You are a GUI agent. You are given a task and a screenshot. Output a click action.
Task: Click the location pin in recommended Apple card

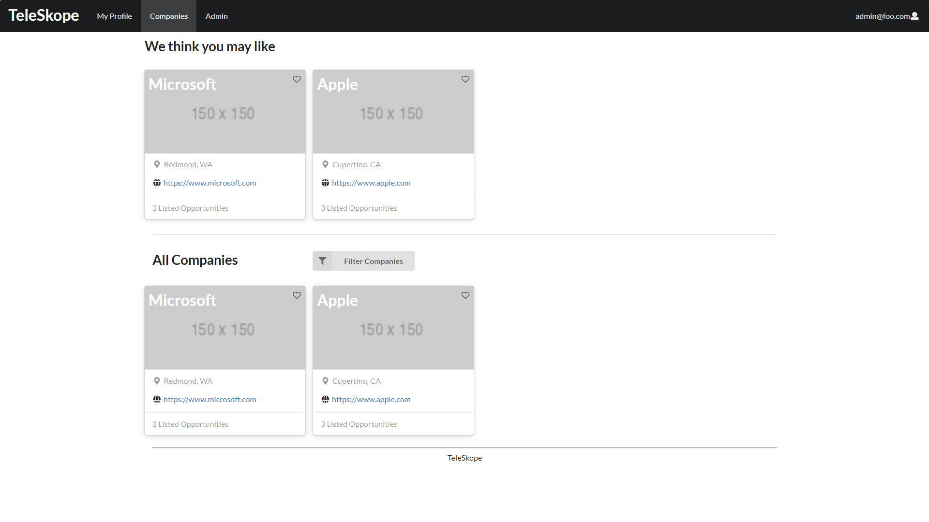click(x=325, y=164)
